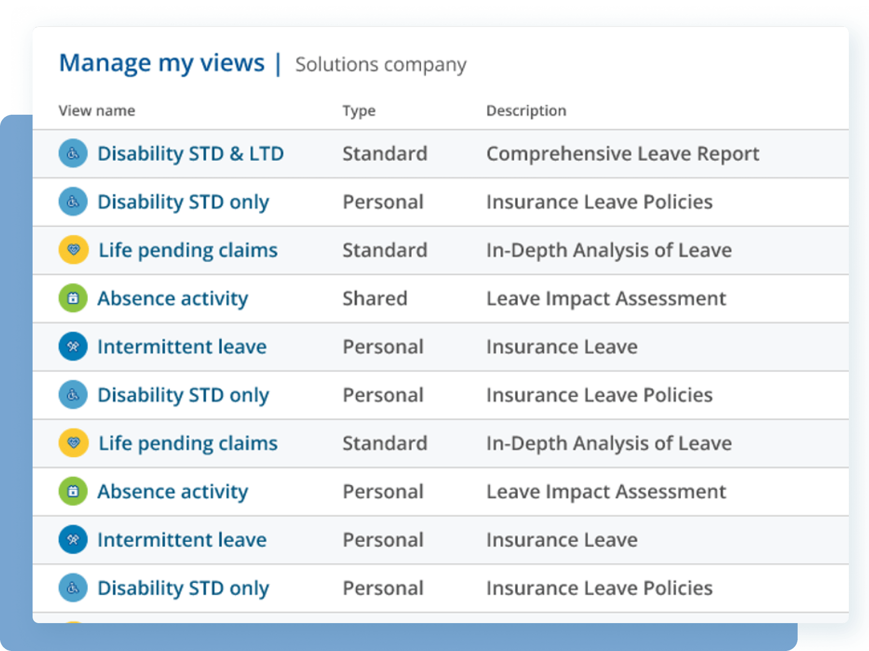Click the Manage my views title
The height and width of the screenshot is (651, 869).
pyautogui.click(x=161, y=62)
